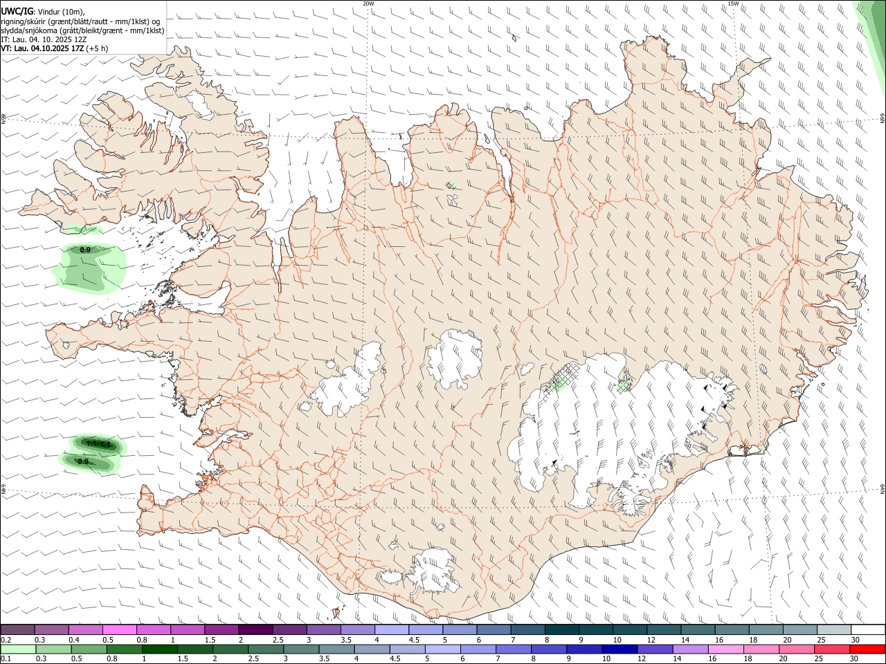Pick the light lavender 4 swatch in the upper legend

391,629
